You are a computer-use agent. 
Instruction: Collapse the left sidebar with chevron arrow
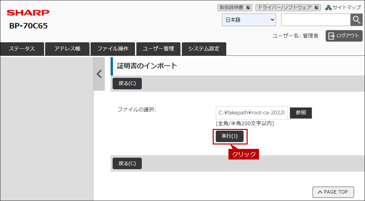99,74
